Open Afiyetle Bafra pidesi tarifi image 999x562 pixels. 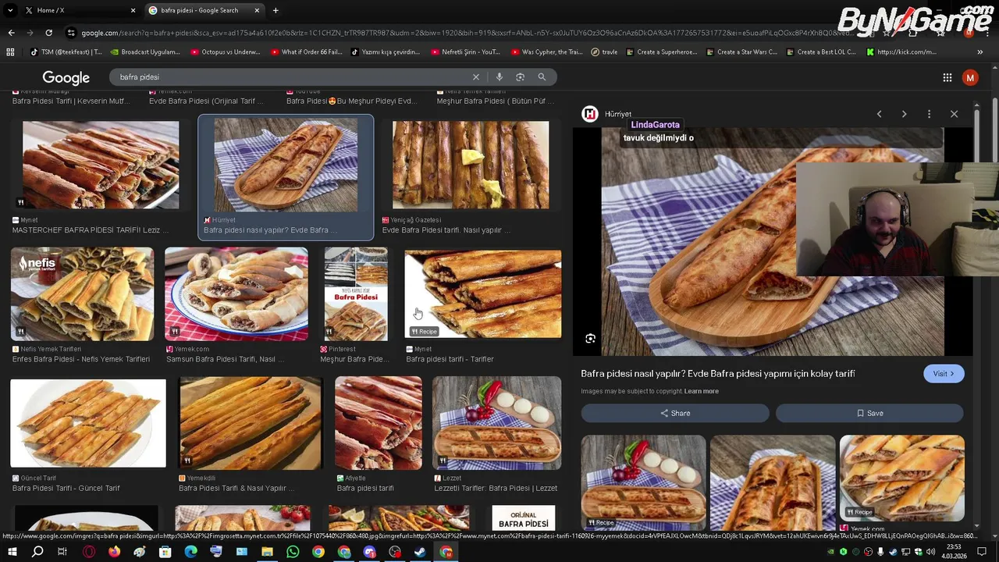coord(379,423)
